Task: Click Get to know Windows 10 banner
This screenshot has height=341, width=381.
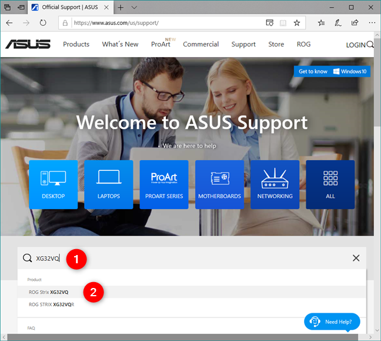Action: coord(332,71)
